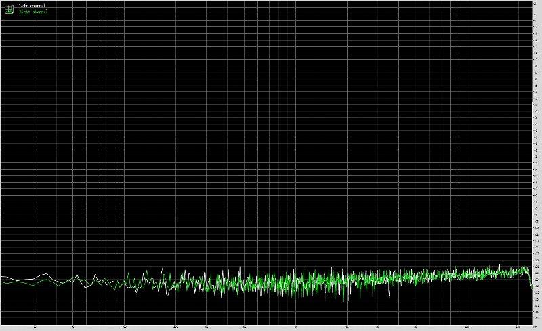542x331 pixels.
Task: Click the legend grid icon in top-left corner
Action: tap(9, 8)
